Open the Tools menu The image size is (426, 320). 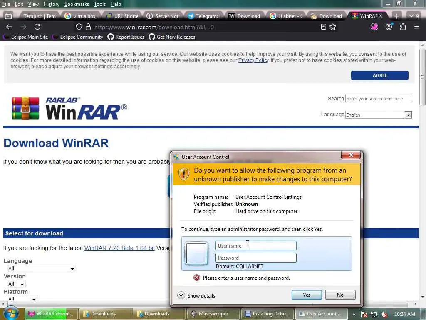coord(100,4)
